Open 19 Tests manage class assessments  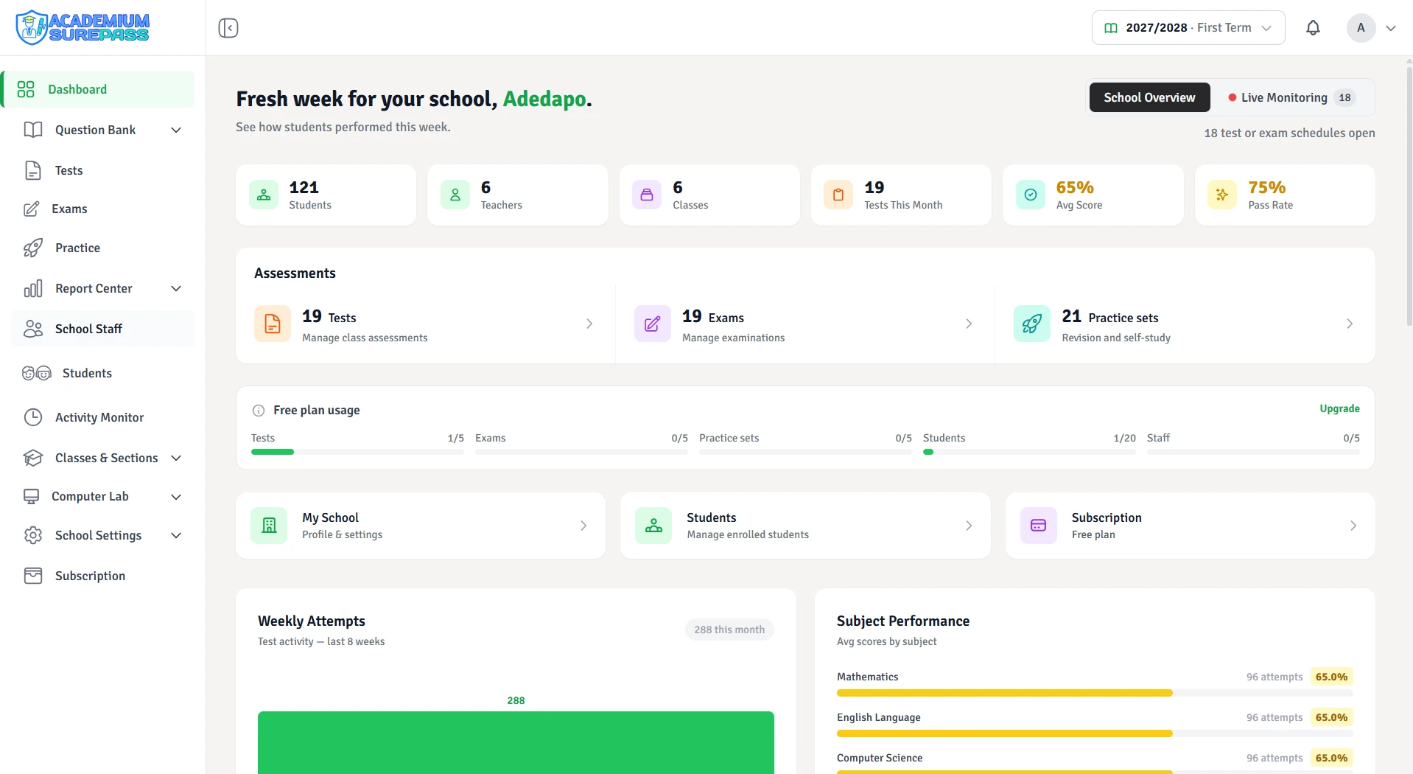point(425,324)
